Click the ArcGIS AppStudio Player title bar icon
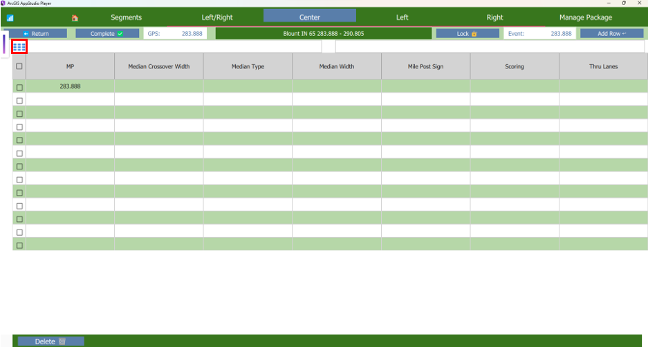Screen dimensions: 648x347 tap(3, 3)
